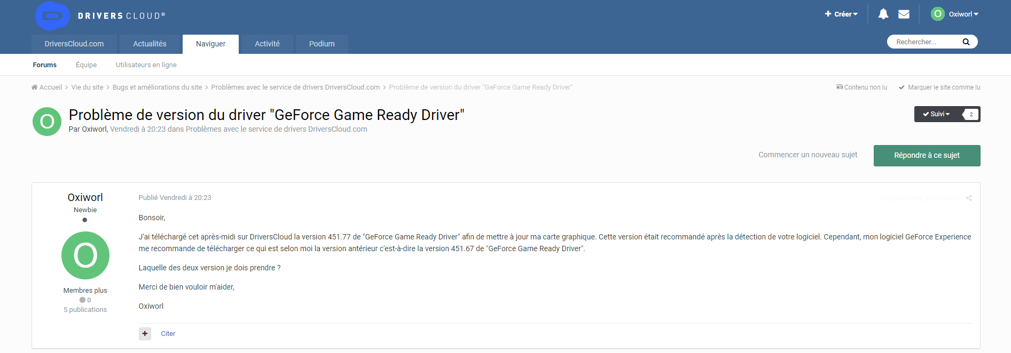This screenshot has height=353, width=1011.
Task: Click the topic title heading text
Action: 267,115
